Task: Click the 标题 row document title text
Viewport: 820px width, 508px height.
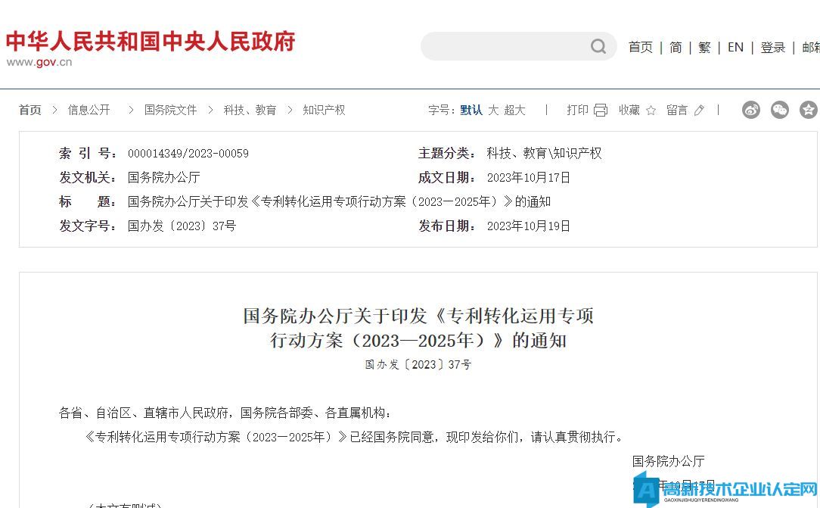Action: click(x=340, y=201)
